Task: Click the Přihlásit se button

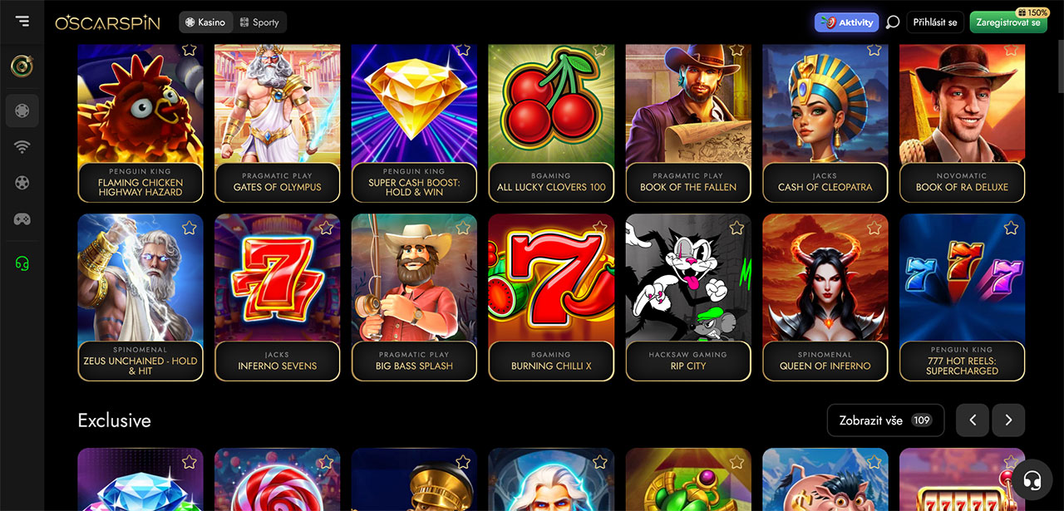Action: (x=935, y=22)
